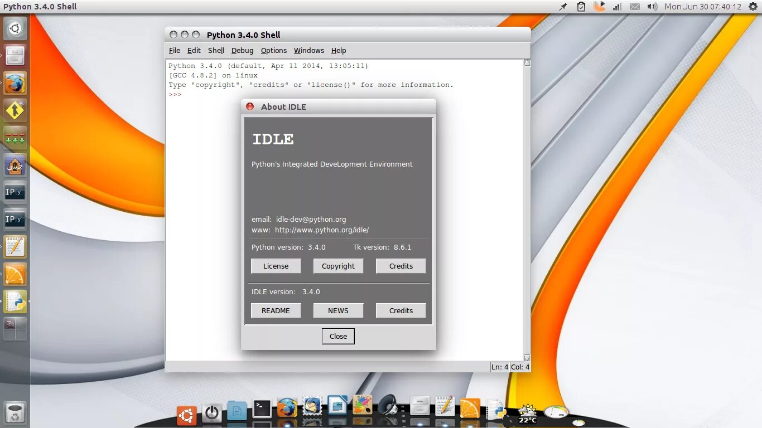Image resolution: width=762 pixels, height=428 pixels.
Task: Select the Python IDLE icon in left launcher
Action: tap(15, 301)
